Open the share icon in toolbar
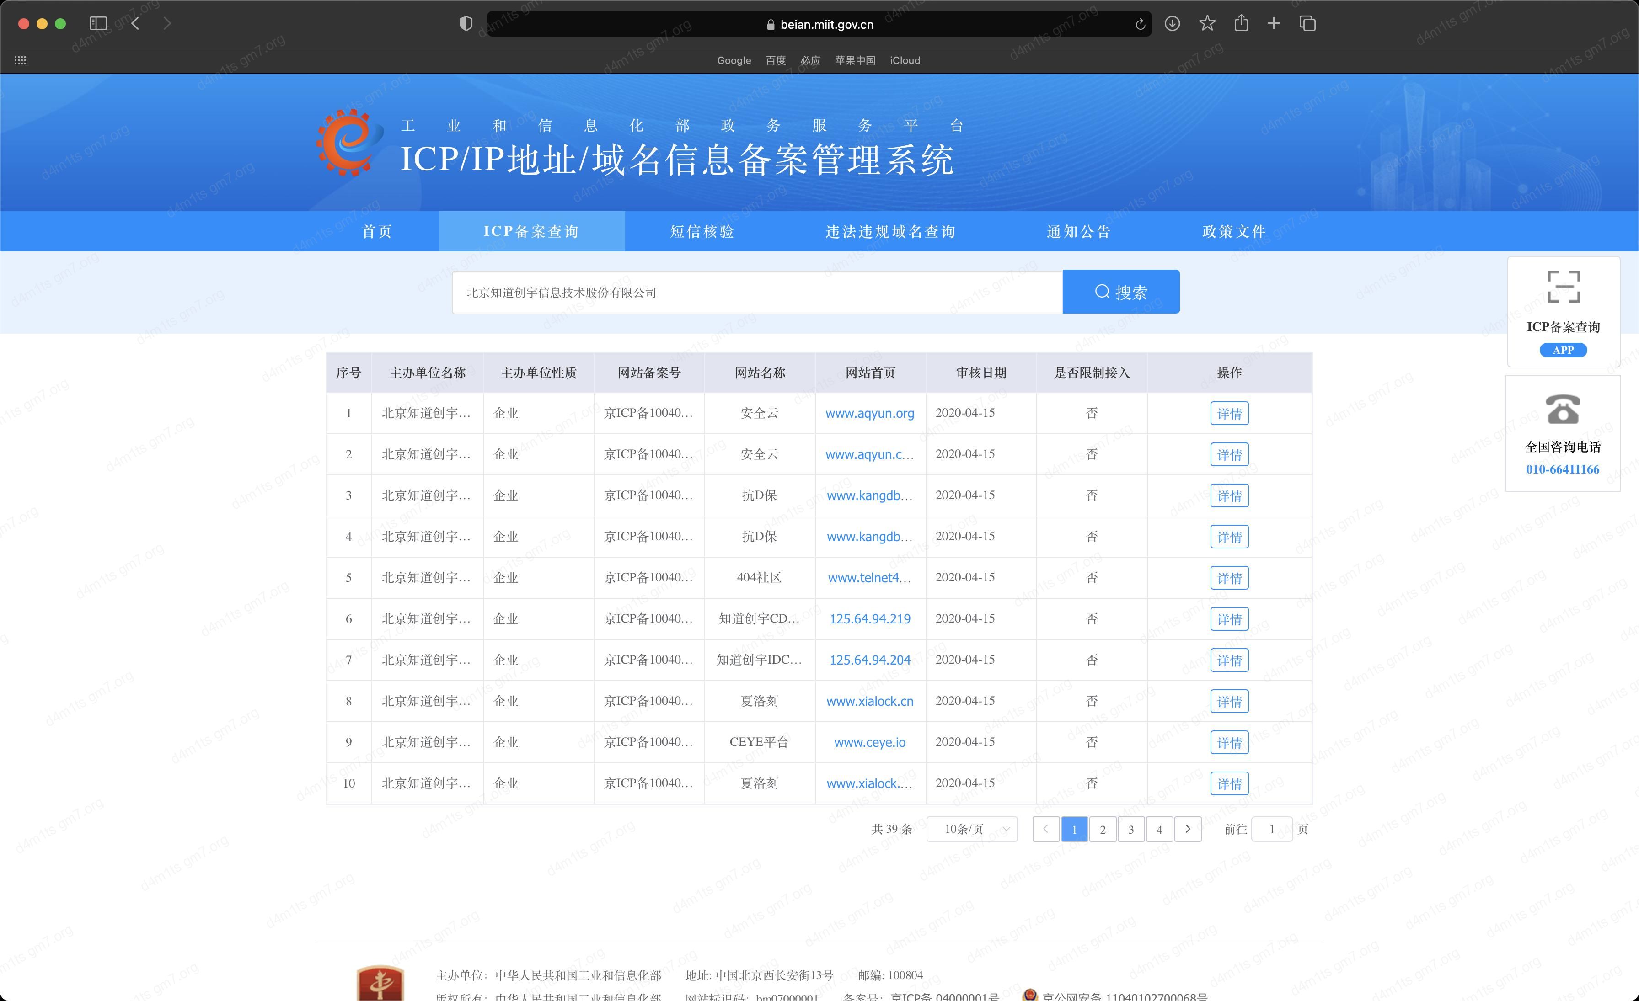This screenshot has height=1001, width=1639. tap(1241, 24)
